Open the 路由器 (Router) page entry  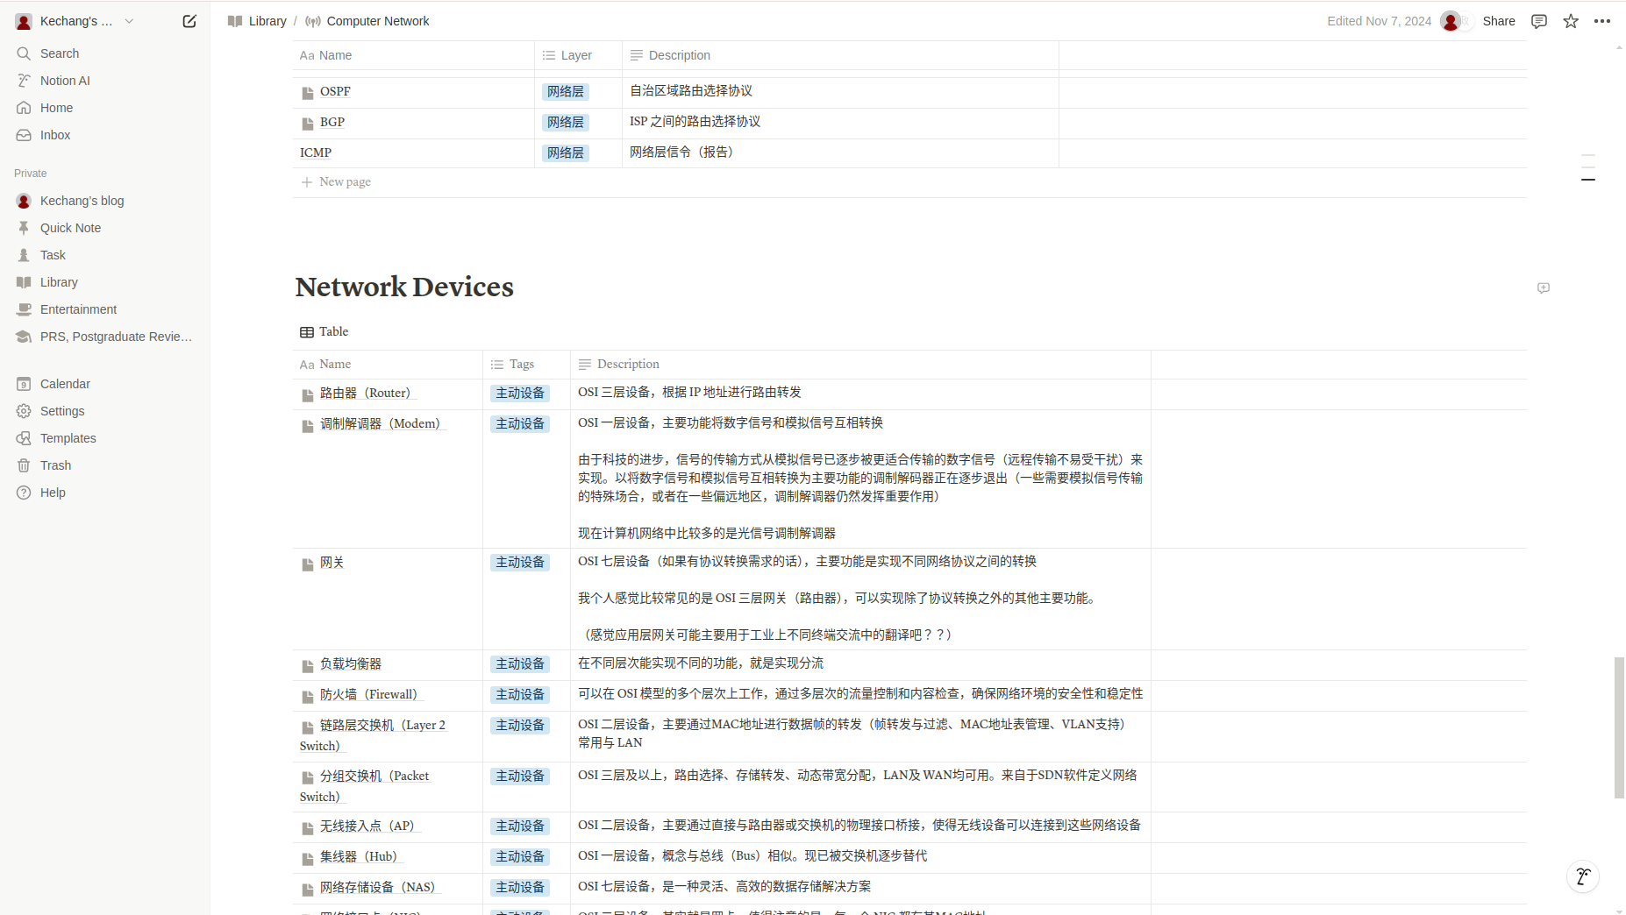click(x=365, y=394)
